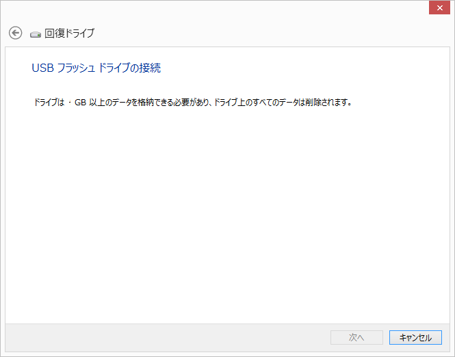The image size is (455, 357).
Task: Click the 回復ドライブ window title text
Action: click(x=69, y=33)
